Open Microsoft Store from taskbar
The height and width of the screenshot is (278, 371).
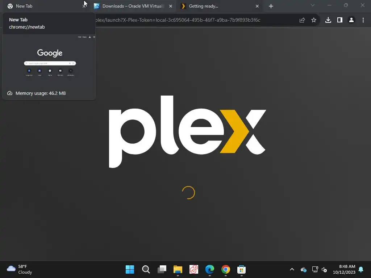(x=242, y=269)
